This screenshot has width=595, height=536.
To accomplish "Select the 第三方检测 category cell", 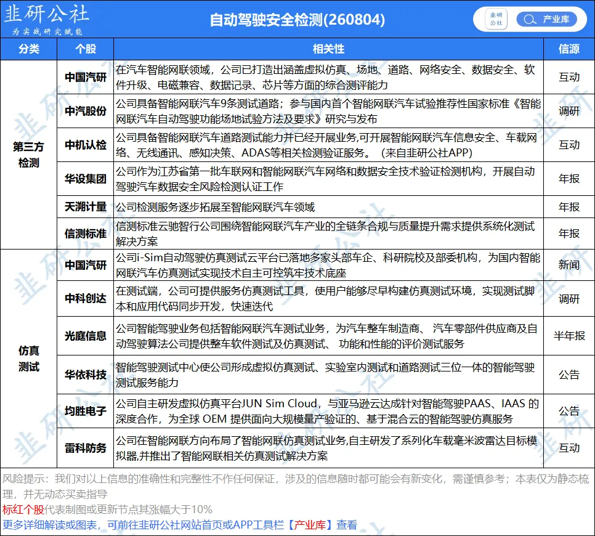I will click(29, 155).
